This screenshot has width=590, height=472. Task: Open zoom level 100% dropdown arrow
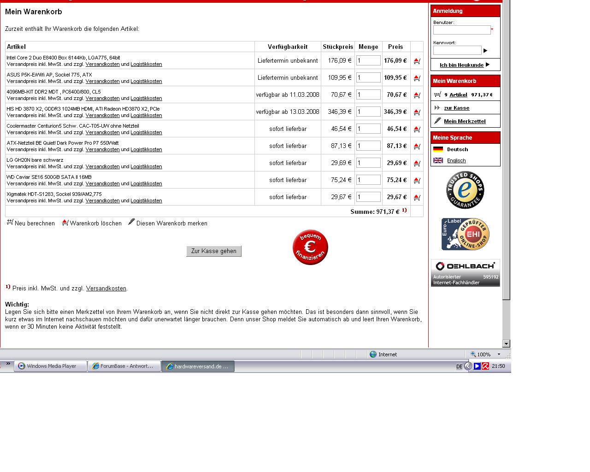[499, 354]
